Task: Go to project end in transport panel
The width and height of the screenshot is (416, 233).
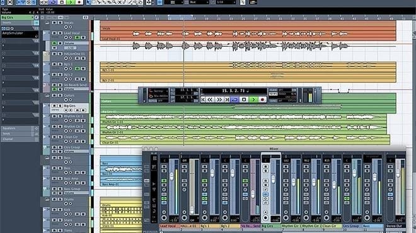Action: coord(227,99)
